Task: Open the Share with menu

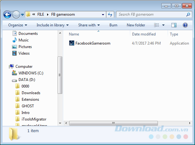Action: 89,25
